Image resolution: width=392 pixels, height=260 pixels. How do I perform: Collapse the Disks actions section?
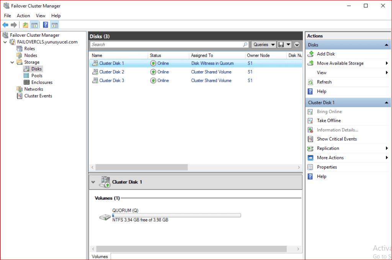pos(386,45)
